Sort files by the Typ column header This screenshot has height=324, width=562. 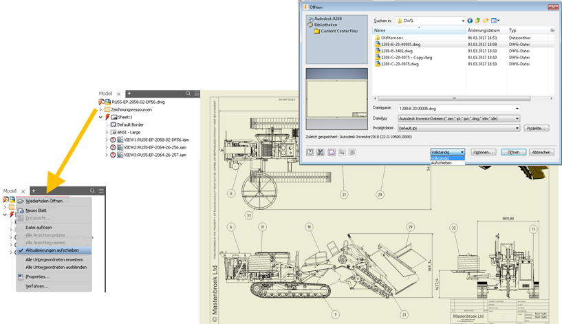[x=528, y=30]
